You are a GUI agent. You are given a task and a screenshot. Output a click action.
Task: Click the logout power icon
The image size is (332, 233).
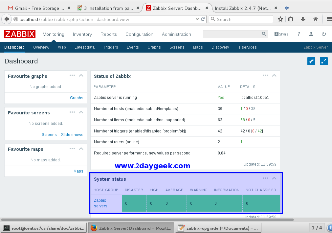(x=324, y=34)
